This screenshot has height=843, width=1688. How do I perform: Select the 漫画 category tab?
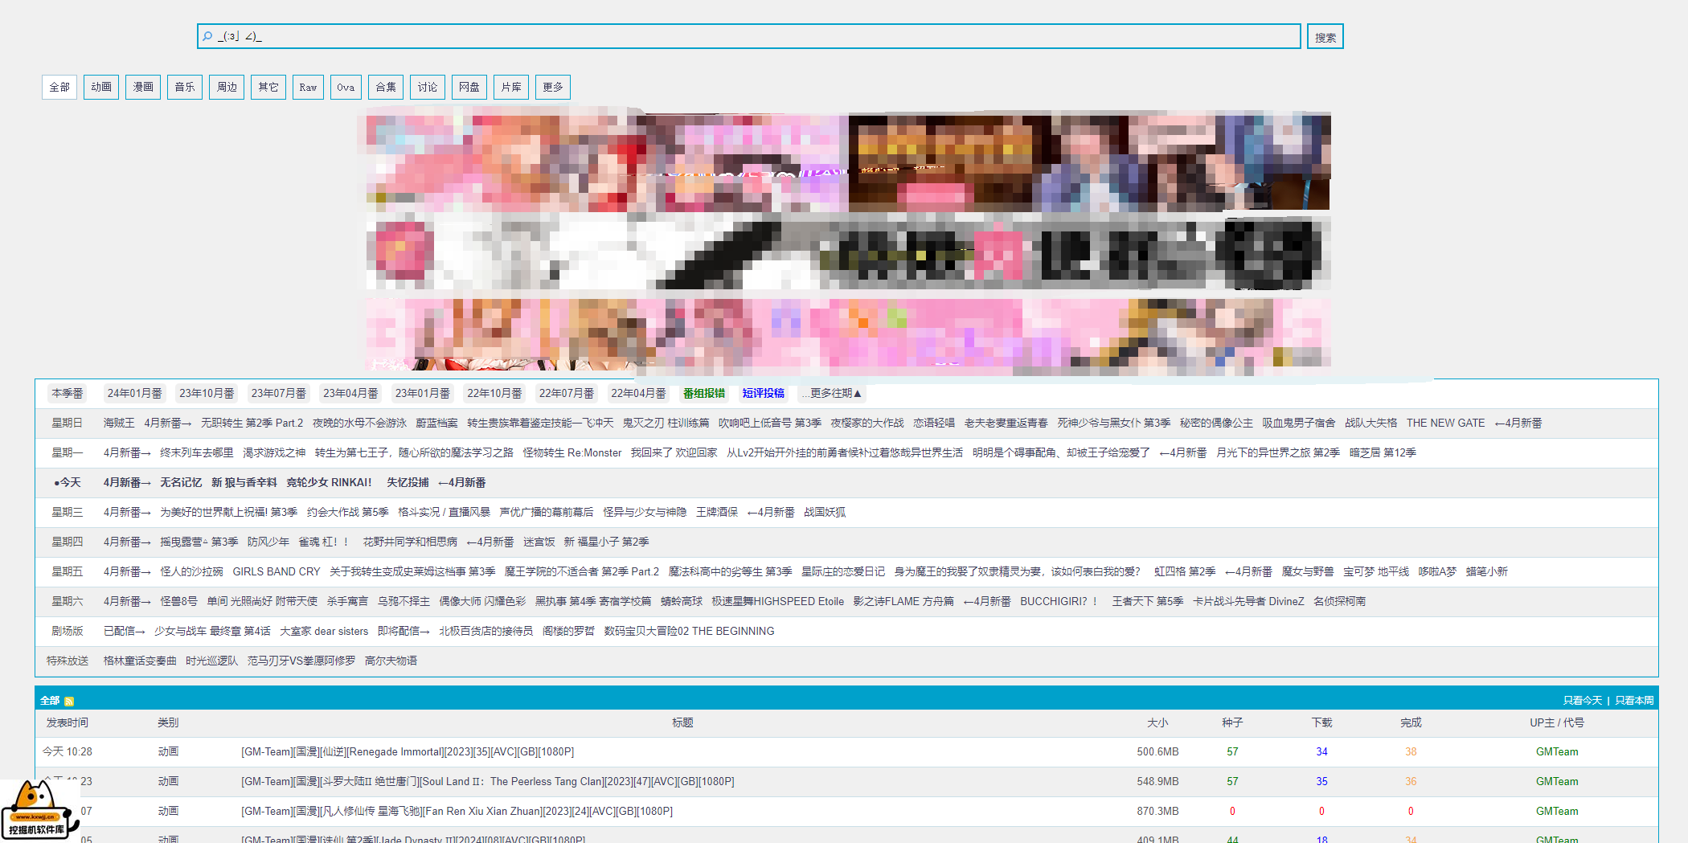[x=143, y=88]
